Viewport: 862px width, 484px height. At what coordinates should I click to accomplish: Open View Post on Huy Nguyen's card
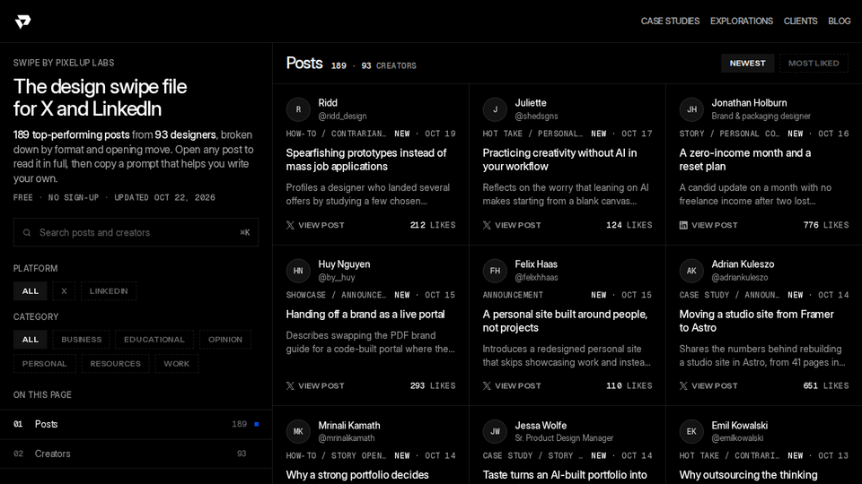click(x=315, y=385)
